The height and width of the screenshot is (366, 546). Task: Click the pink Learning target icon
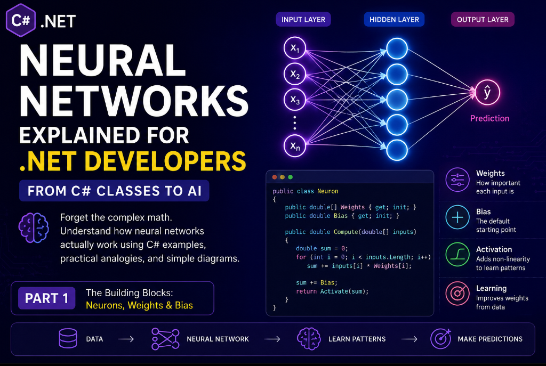point(457,294)
